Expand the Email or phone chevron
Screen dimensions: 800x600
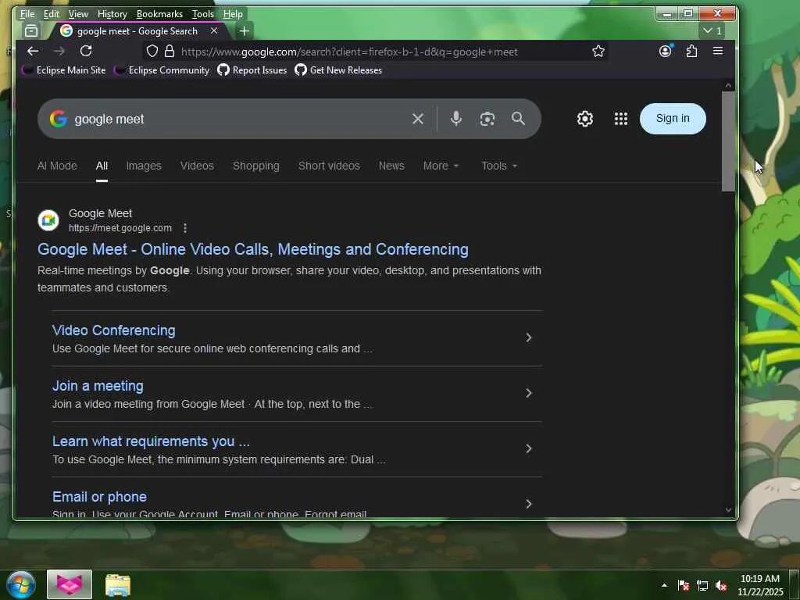pos(529,504)
